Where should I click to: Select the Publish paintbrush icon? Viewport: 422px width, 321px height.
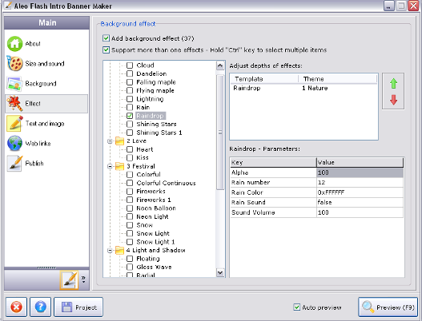pyautogui.click(x=14, y=163)
